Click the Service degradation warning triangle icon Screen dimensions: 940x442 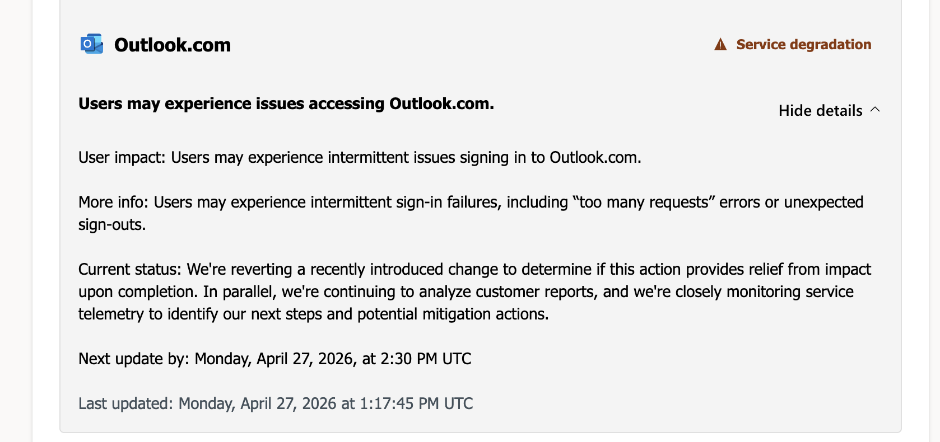(720, 44)
